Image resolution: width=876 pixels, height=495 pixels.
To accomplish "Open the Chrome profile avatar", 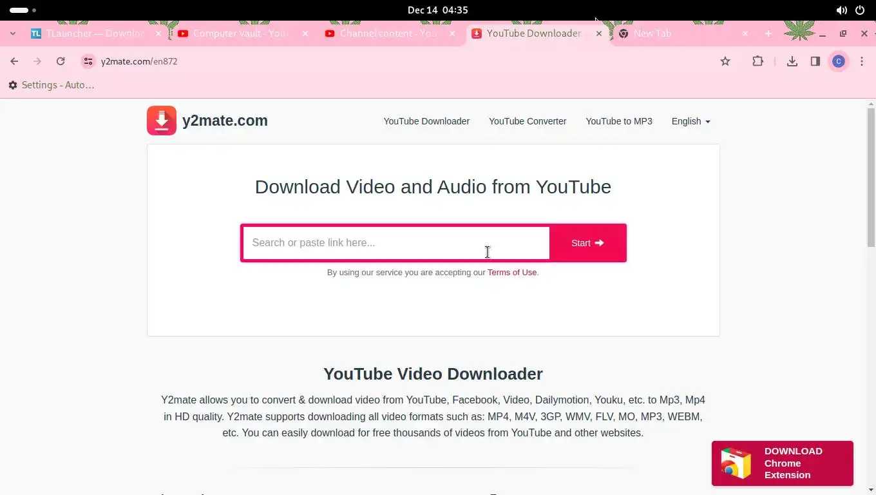I will coord(839,61).
